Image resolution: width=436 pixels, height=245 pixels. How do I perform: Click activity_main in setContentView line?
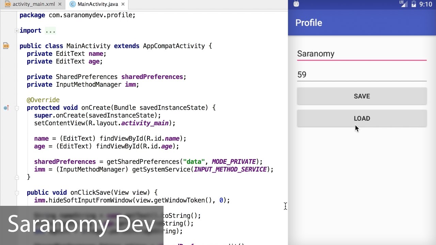145,123
